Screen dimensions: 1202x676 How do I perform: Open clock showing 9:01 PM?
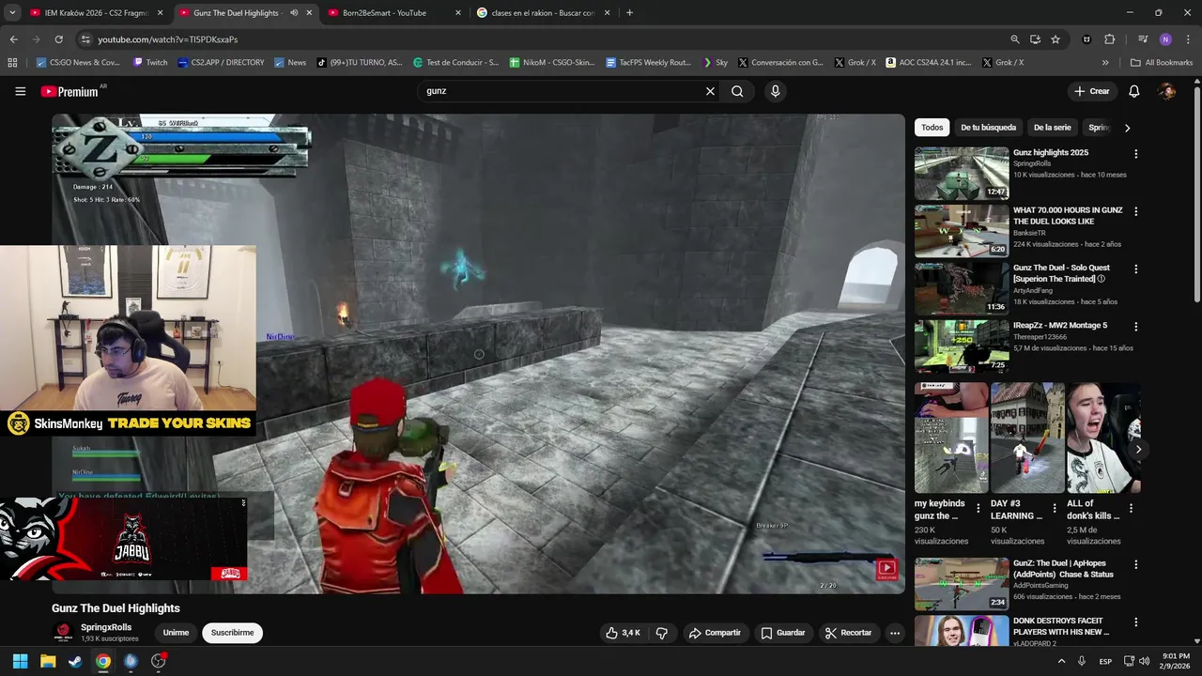click(1176, 661)
